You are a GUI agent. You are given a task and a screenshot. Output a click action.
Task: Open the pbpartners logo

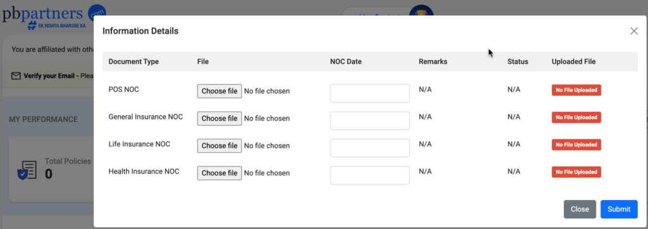54,16
